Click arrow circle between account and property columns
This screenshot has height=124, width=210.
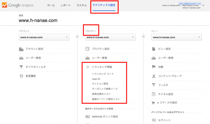[x=77, y=36]
